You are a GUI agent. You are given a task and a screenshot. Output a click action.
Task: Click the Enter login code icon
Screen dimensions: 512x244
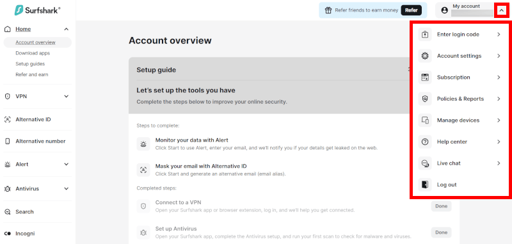pos(425,35)
